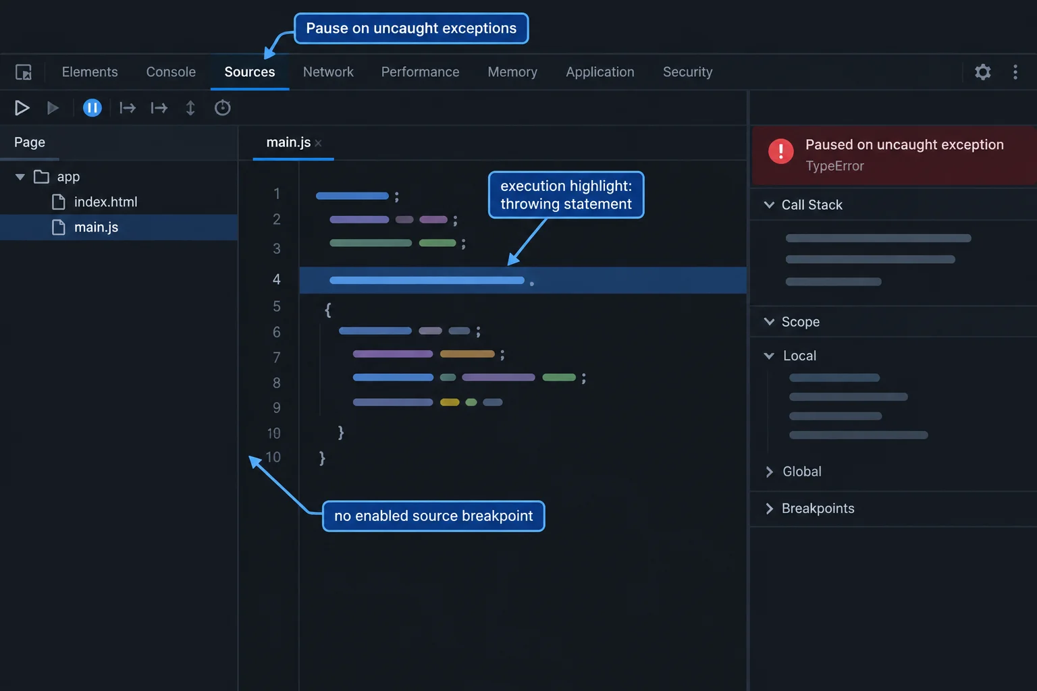Select the app folder icon
Image resolution: width=1037 pixels, height=691 pixels.
click(42, 177)
